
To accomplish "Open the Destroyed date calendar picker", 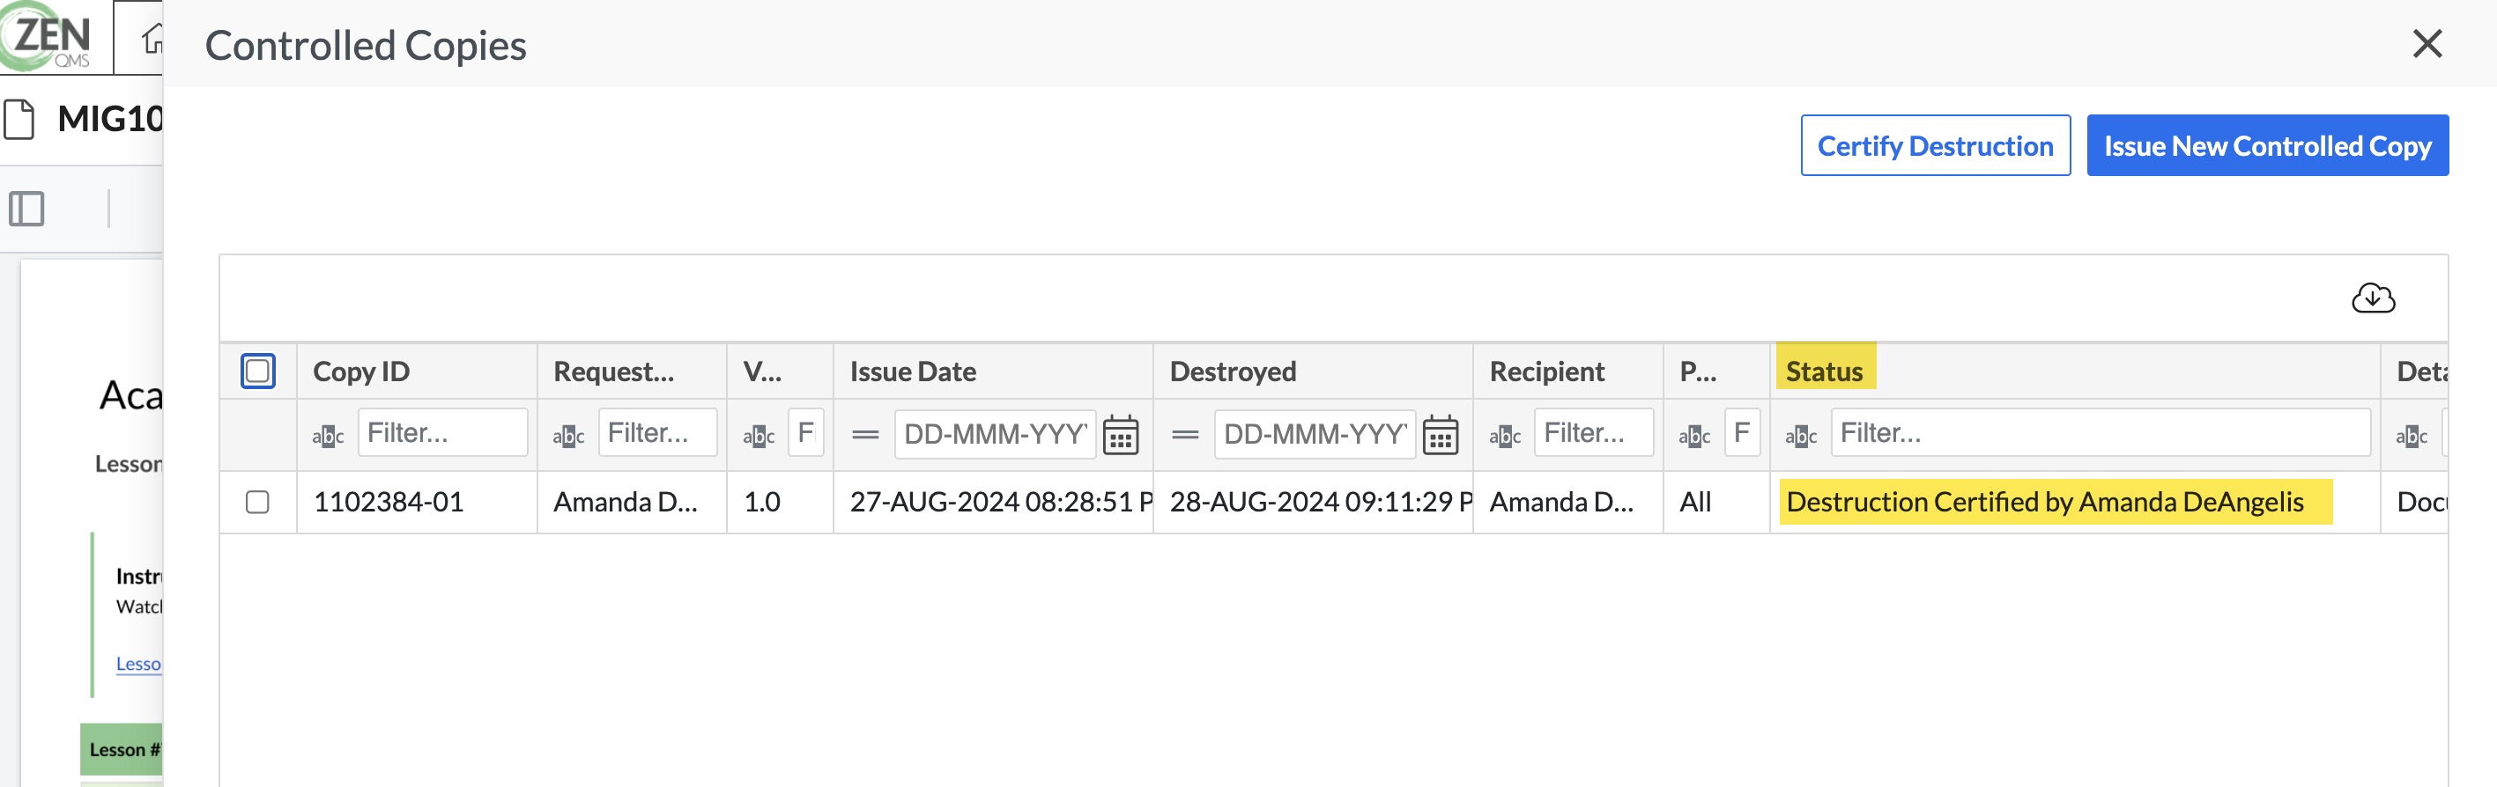I will click(x=1440, y=435).
